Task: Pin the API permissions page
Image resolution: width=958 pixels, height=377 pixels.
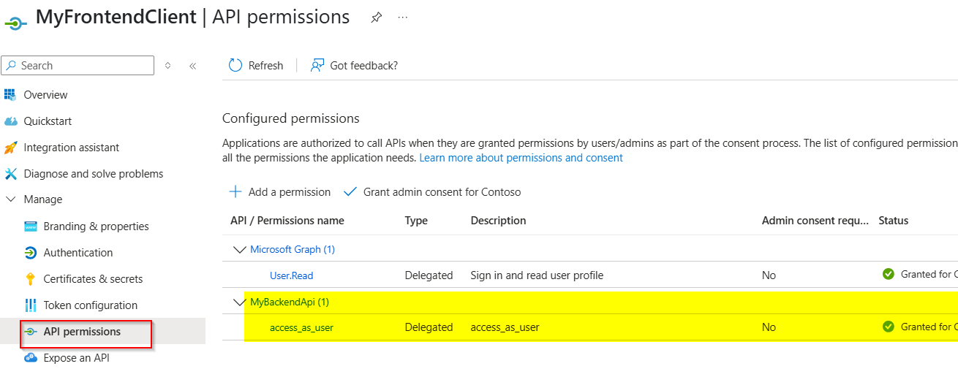Action: [376, 17]
